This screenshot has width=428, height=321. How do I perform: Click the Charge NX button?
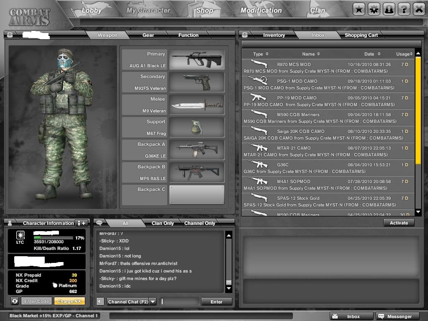(x=69, y=301)
